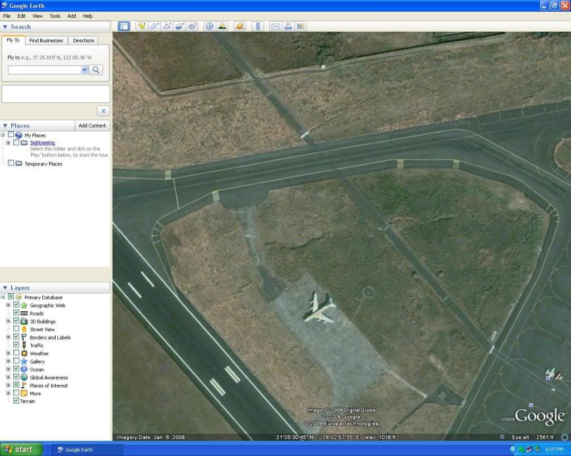
Task: Click the Add Image Overlay icon
Action: click(180, 26)
